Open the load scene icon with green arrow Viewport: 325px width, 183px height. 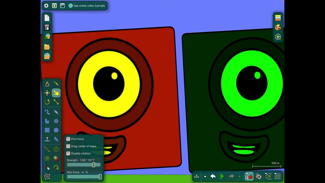(47, 37)
